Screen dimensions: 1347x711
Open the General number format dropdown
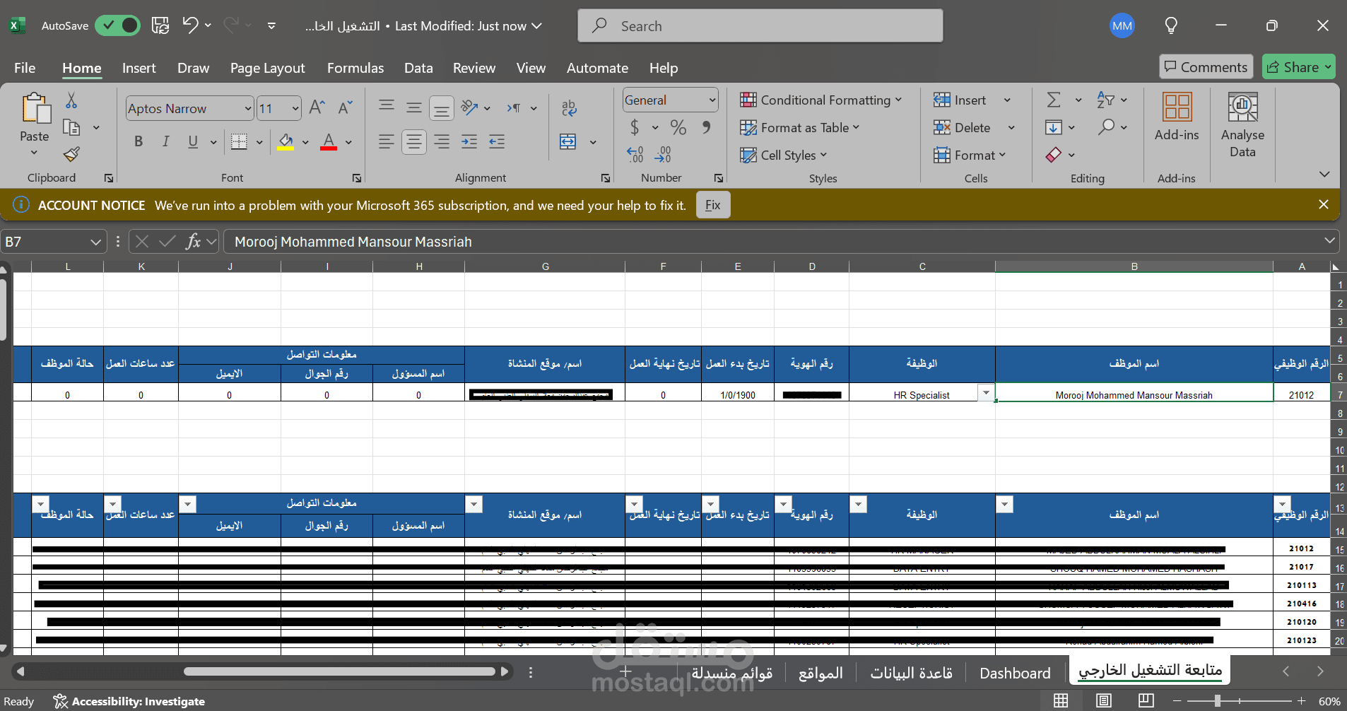pyautogui.click(x=712, y=100)
